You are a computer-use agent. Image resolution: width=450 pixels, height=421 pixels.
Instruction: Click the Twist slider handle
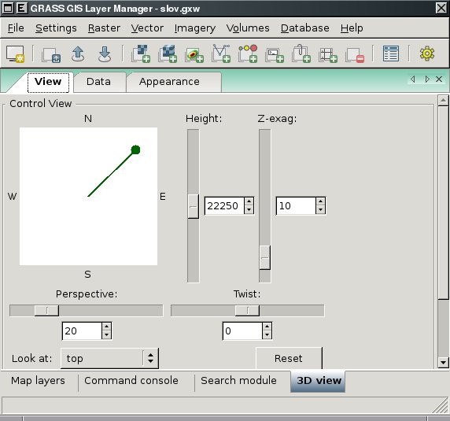(x=247, y=311)
